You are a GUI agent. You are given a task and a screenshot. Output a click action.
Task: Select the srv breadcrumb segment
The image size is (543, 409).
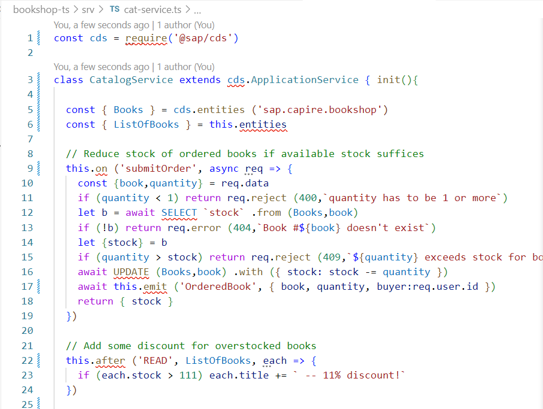(88, 10)
